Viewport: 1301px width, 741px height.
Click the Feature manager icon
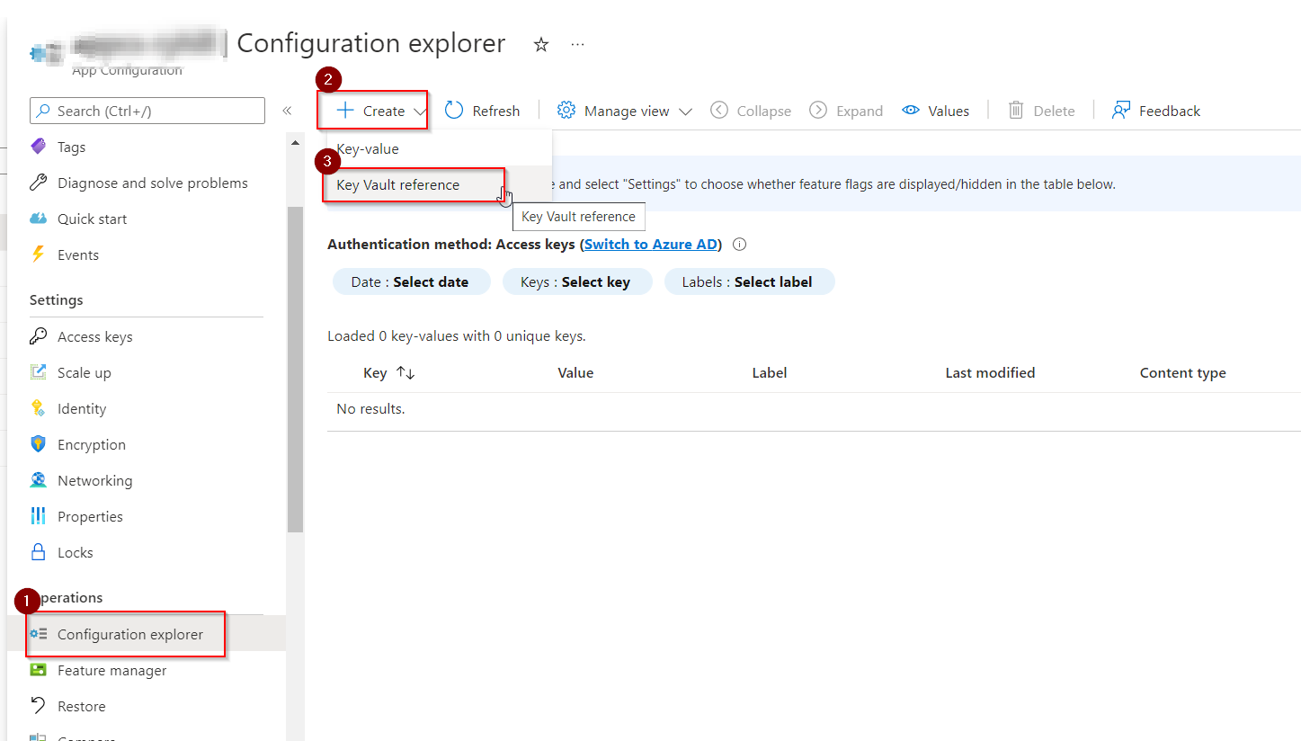[38, 670]
